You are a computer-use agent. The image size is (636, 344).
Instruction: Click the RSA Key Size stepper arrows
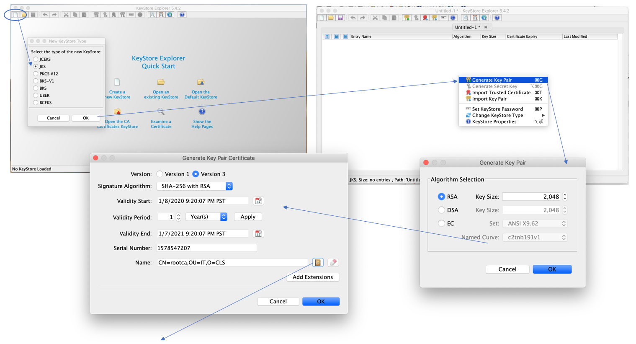tap(565, 197)
